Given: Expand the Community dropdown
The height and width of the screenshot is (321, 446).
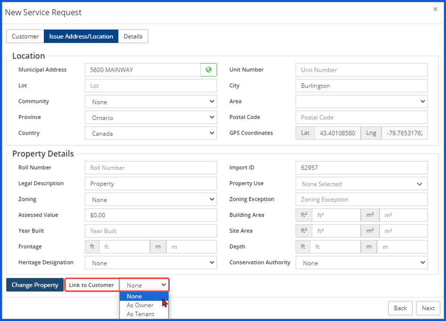Looking at the screenshot, I should (151, 101).
